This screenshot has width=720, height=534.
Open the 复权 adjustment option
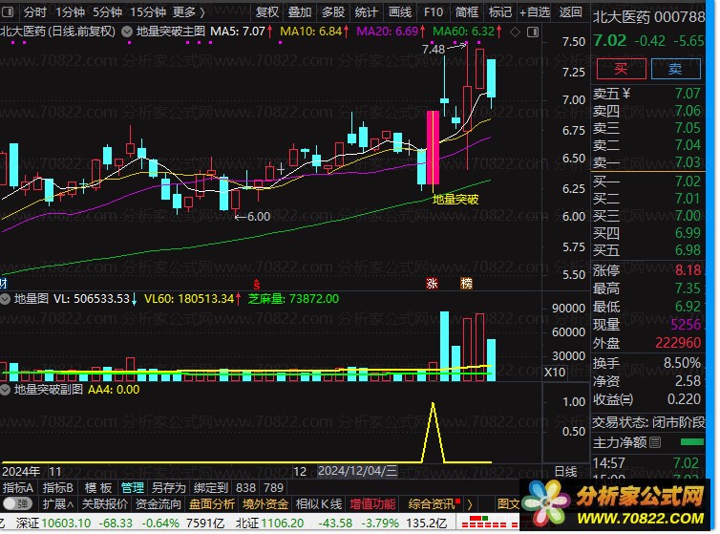point(267,11)
